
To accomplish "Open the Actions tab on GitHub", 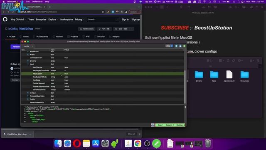I will click(x=58, y=37).
